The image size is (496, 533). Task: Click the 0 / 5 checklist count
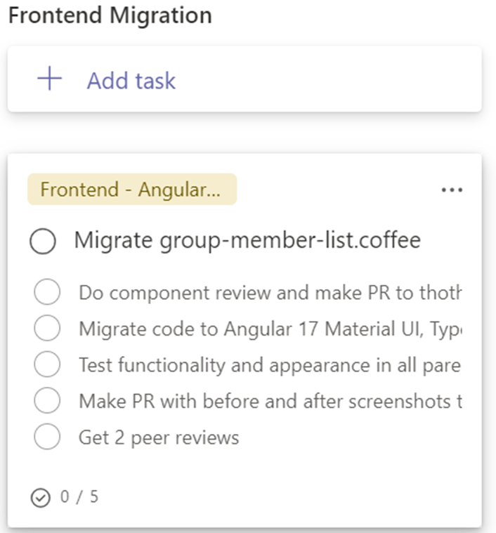tap(79, 498)
